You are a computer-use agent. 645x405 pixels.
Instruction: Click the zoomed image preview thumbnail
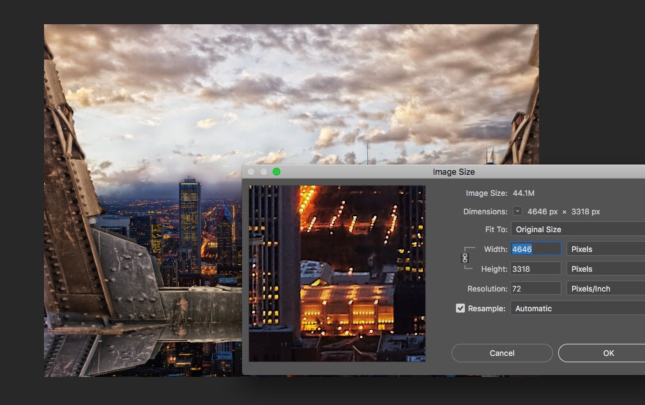tap(338, 273)
